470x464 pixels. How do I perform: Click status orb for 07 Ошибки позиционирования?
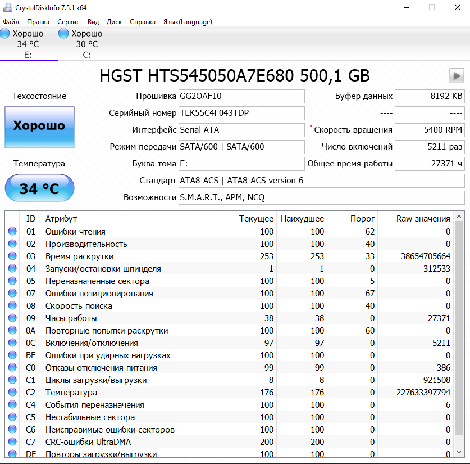pos(12,293)
